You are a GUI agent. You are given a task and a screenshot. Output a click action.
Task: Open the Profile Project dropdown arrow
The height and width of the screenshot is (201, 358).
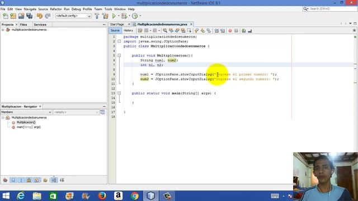[x=140, y=16]
